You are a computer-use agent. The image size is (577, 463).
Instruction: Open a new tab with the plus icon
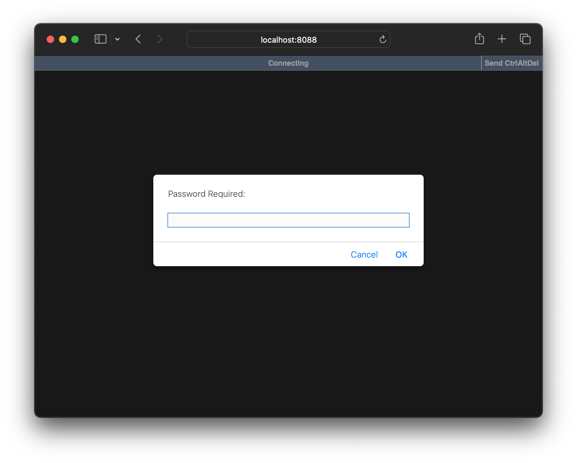click(x=502, y=39)
